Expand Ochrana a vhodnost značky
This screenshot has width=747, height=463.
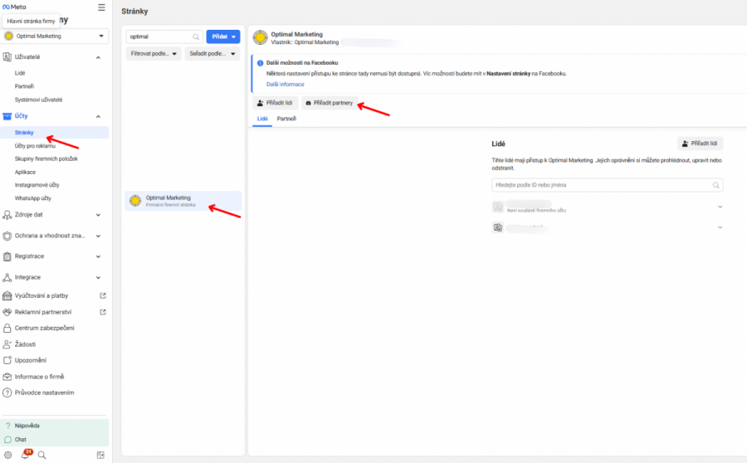click(98, 236)
